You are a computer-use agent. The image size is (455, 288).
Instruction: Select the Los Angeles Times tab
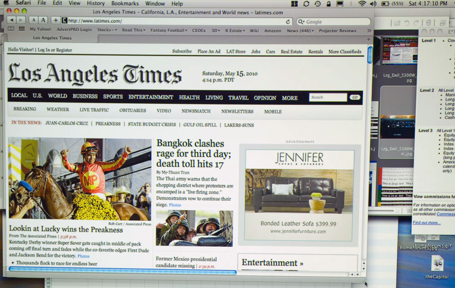click(52, 38)
